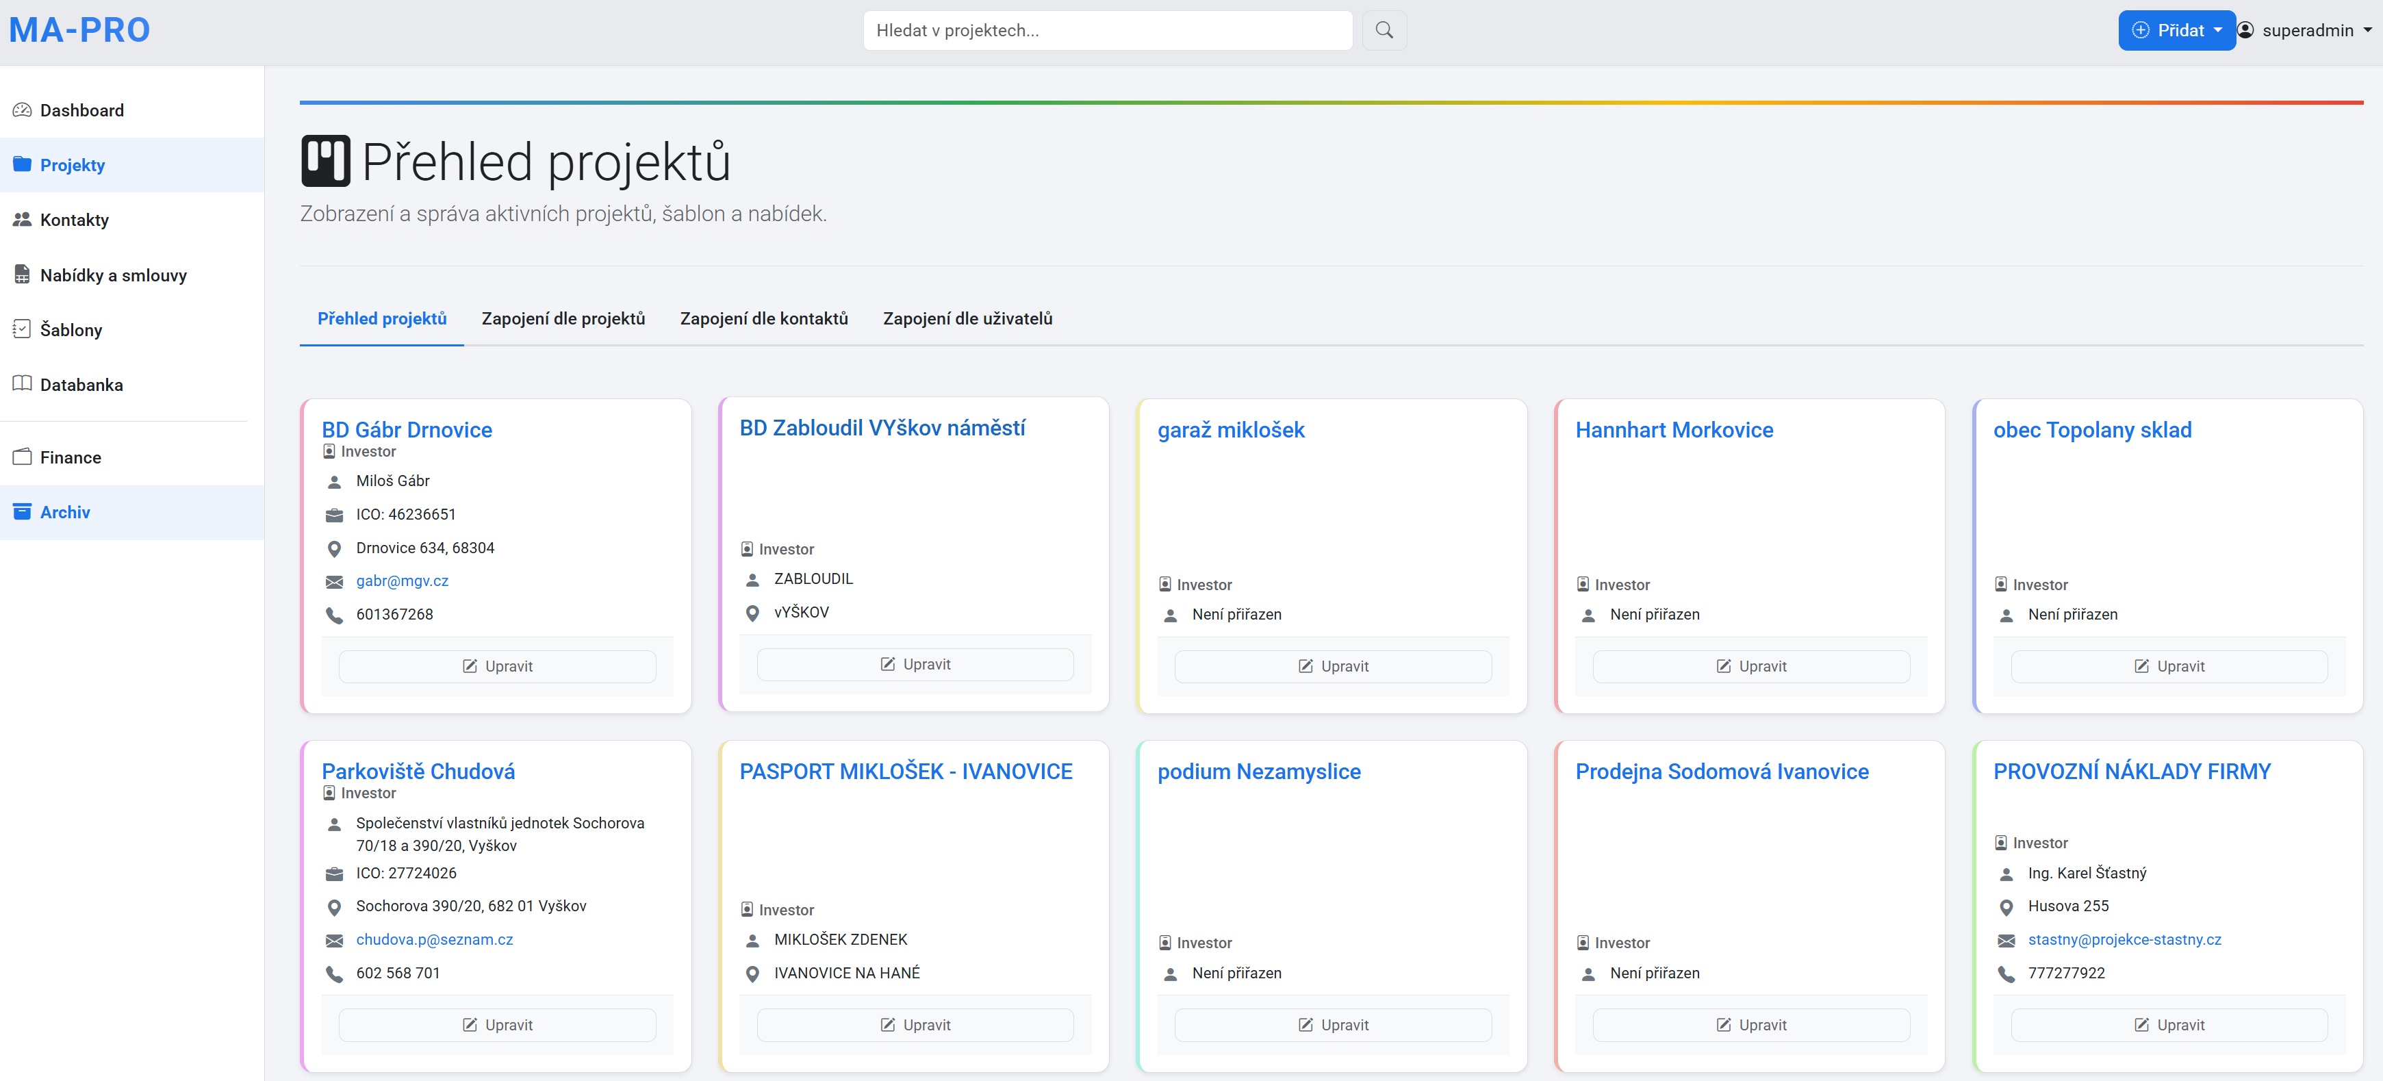Focus the Hledat v projektech search field
Screen dimensions: 2383x1081
(x=1106, y=31)
